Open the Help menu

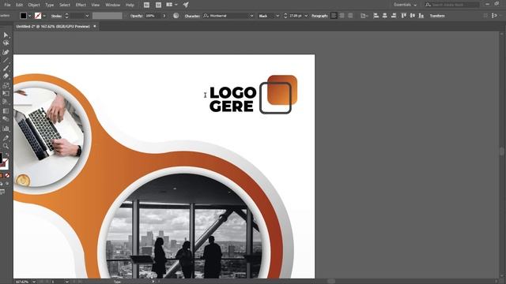(130, 5)
